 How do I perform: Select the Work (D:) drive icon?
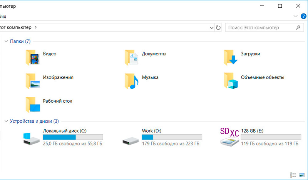(x=130, y=140)
